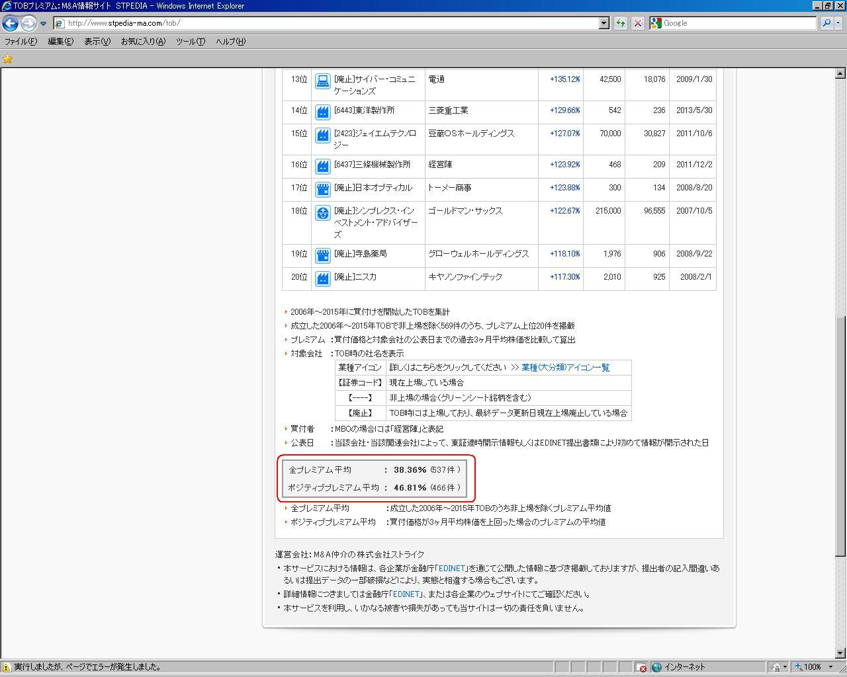Click the page scrollbar up arrow

(x=840, y=73)
